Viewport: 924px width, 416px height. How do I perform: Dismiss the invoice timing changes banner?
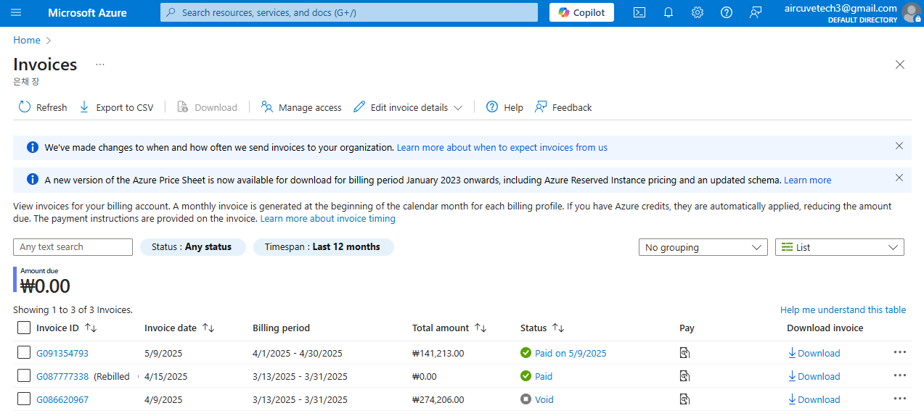pos(899,146)
